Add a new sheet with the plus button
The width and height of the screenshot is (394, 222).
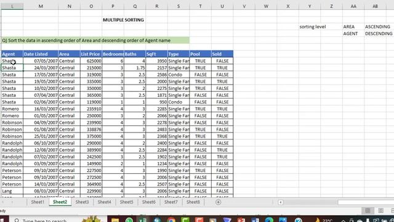click(218, 202)
